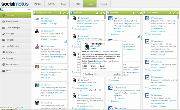
Task: Click Reset text size link
Action: click(21, 108)
